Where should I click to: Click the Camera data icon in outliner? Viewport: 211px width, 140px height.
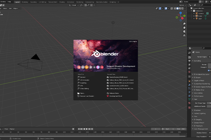pyautogui.click(x=207, y=13)
